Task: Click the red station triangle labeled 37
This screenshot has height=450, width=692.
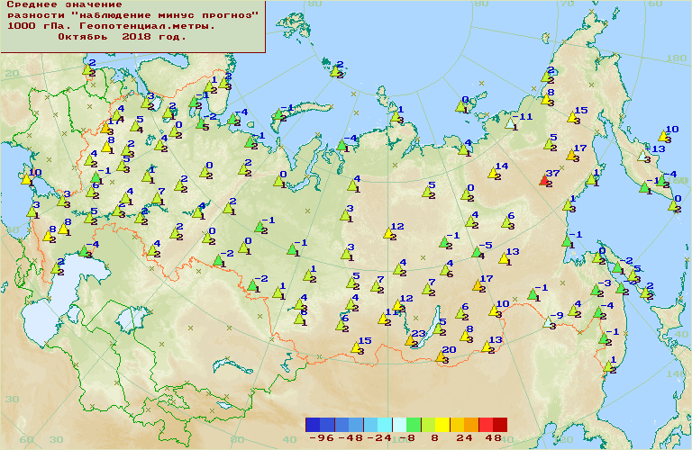Action: click(544, 180)
